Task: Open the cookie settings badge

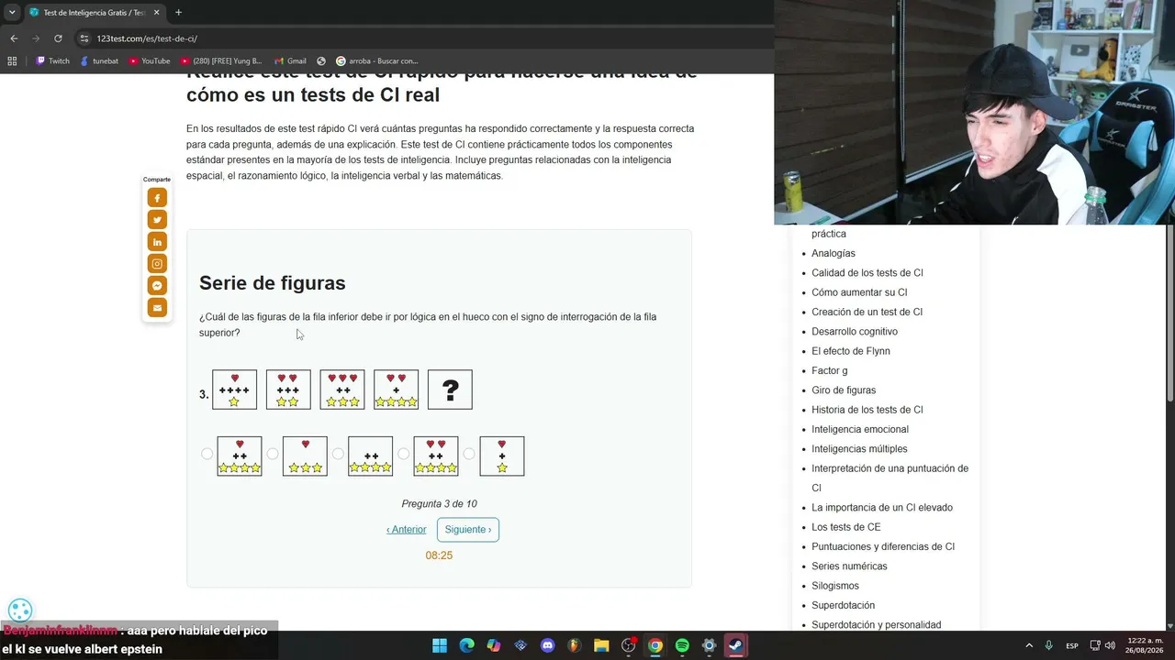Action: 20,610
